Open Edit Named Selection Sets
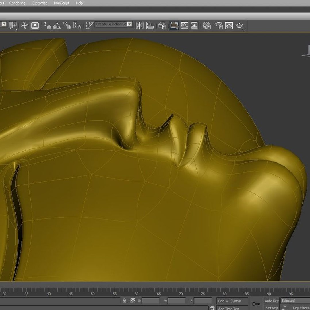The image size is (310, 310). click(x=89, y=26)
